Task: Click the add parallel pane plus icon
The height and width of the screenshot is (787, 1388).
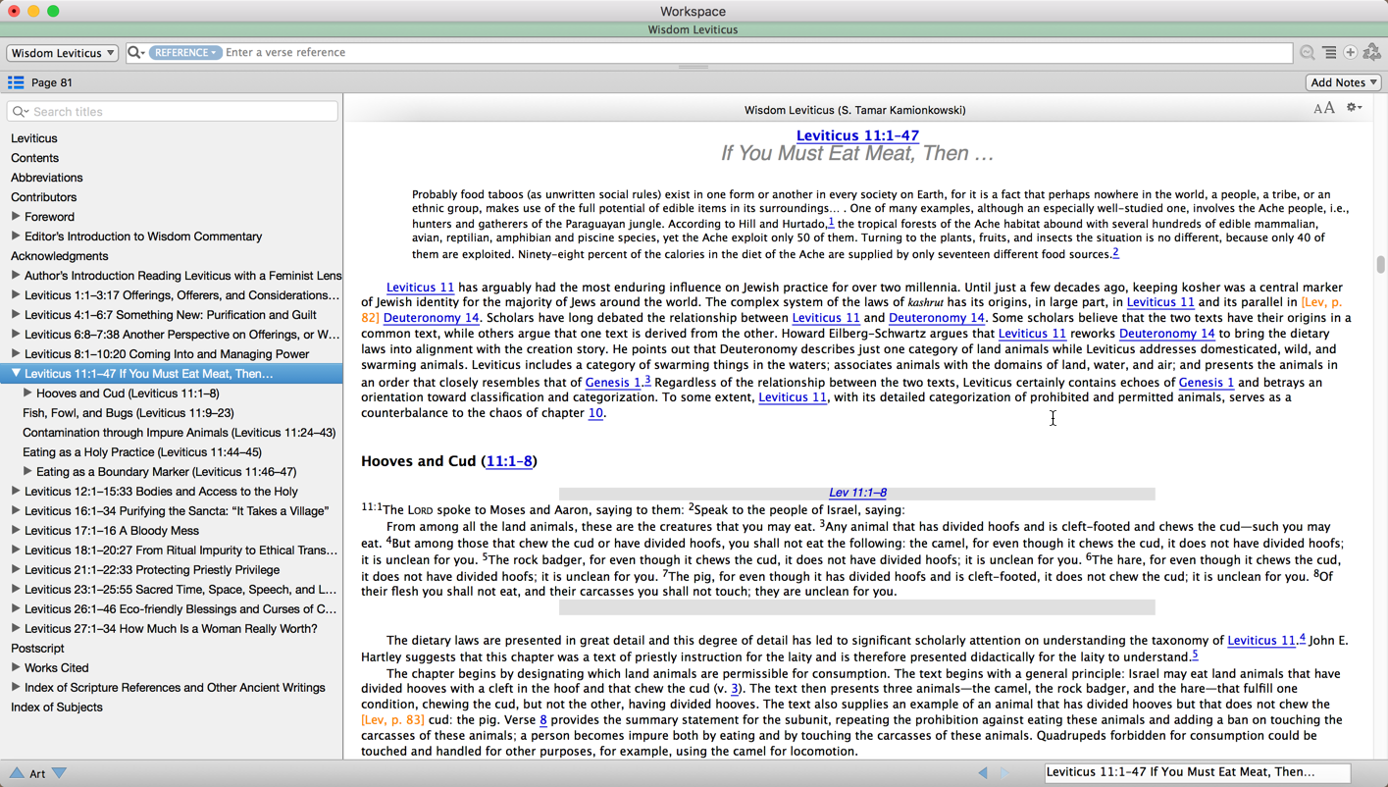Action: [x=1351, y=53]
